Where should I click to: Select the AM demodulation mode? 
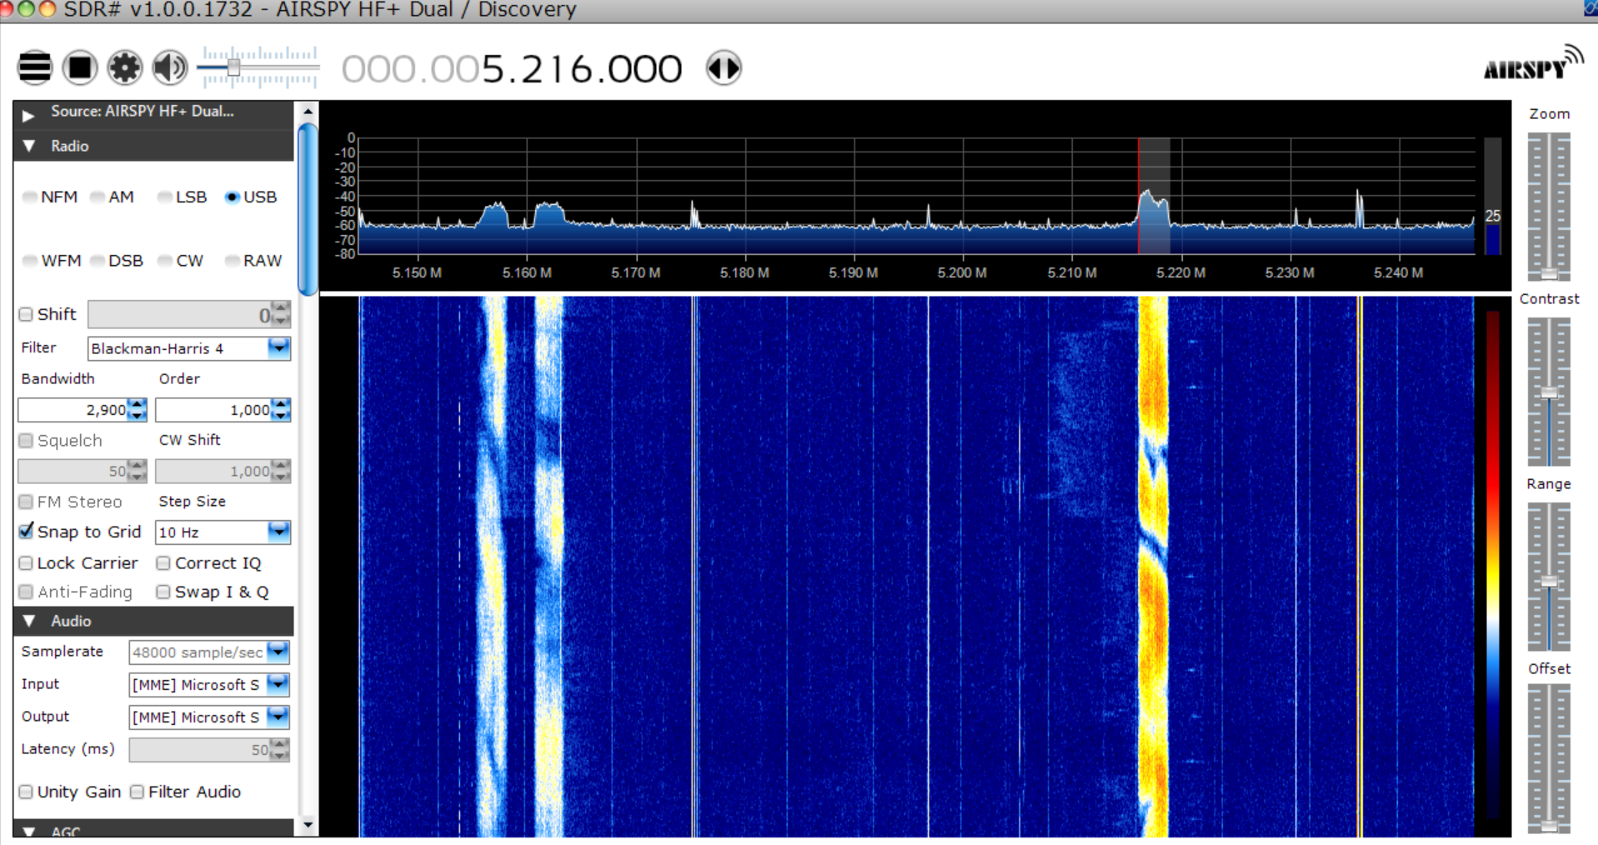point(98,197)
